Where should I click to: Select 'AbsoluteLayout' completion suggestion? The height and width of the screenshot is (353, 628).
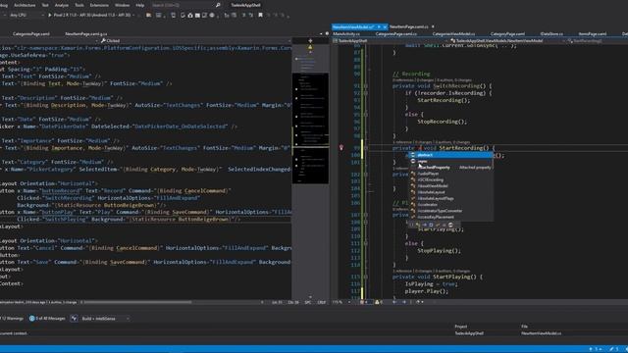[450, 192]
